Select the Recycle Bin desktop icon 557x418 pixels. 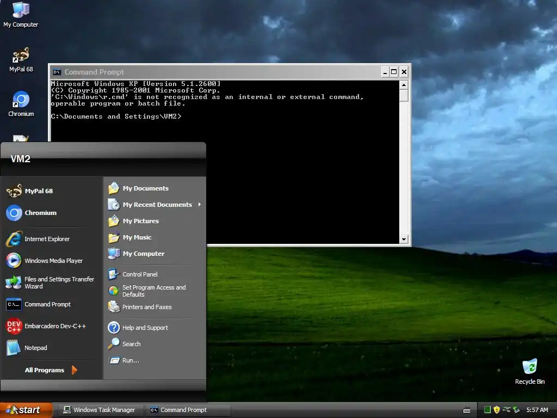point(530,372)
